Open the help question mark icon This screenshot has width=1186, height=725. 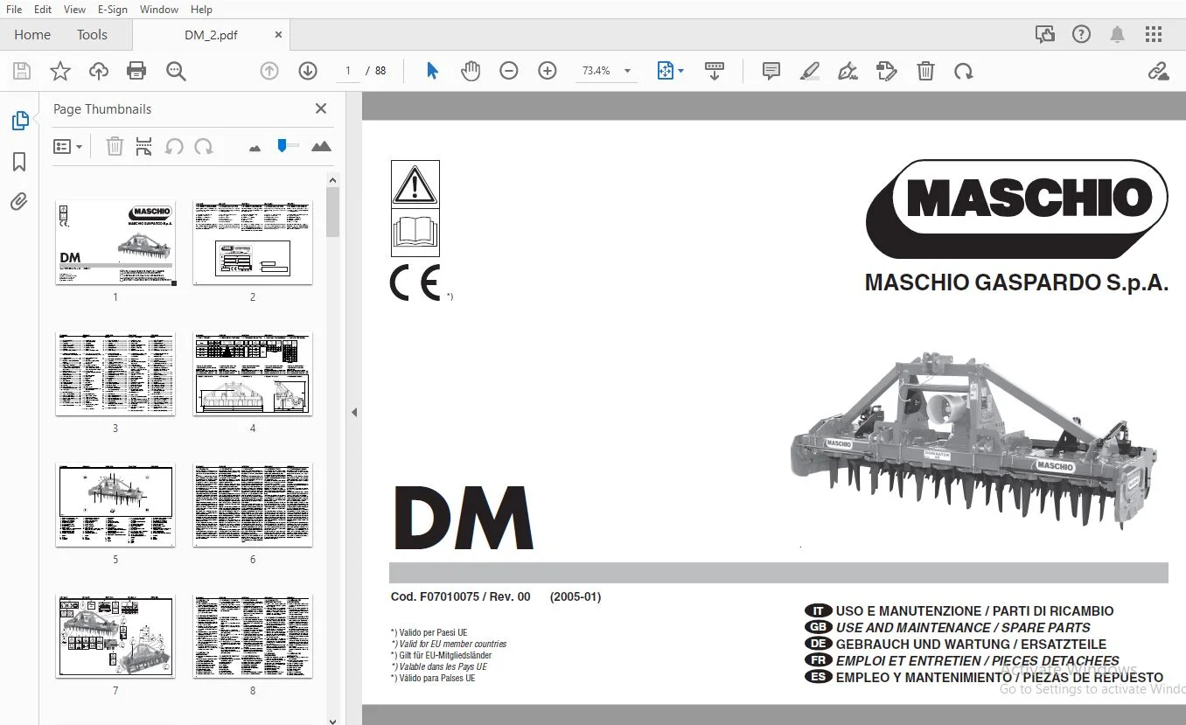point(1082,35)
